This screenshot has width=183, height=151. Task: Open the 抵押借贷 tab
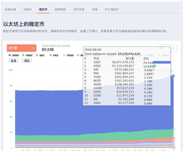click(60, 9)
